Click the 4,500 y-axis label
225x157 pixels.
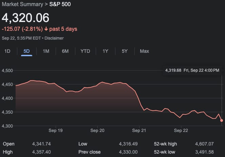(7, 70)
